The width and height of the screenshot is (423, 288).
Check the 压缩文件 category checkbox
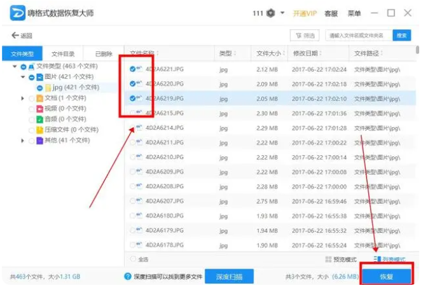(32, 130)
